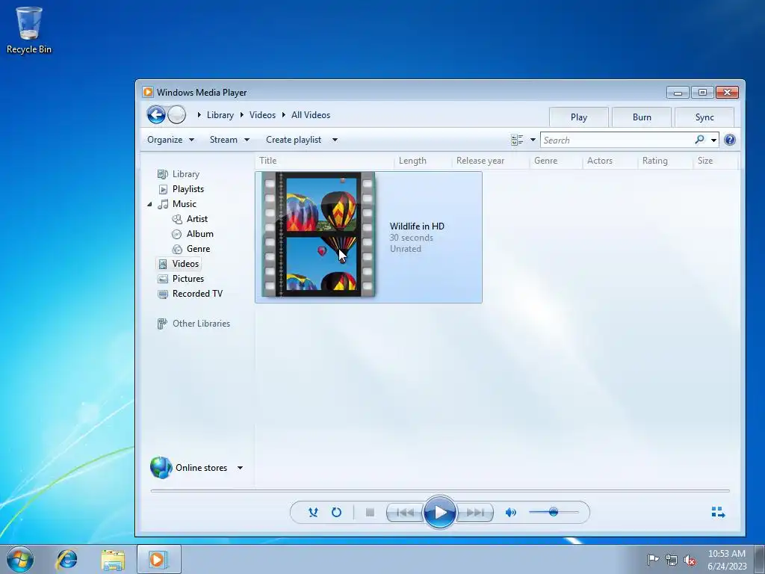This screenshot has height=574, width=765.
Task: Select Genre under Music
Action: 198,249
